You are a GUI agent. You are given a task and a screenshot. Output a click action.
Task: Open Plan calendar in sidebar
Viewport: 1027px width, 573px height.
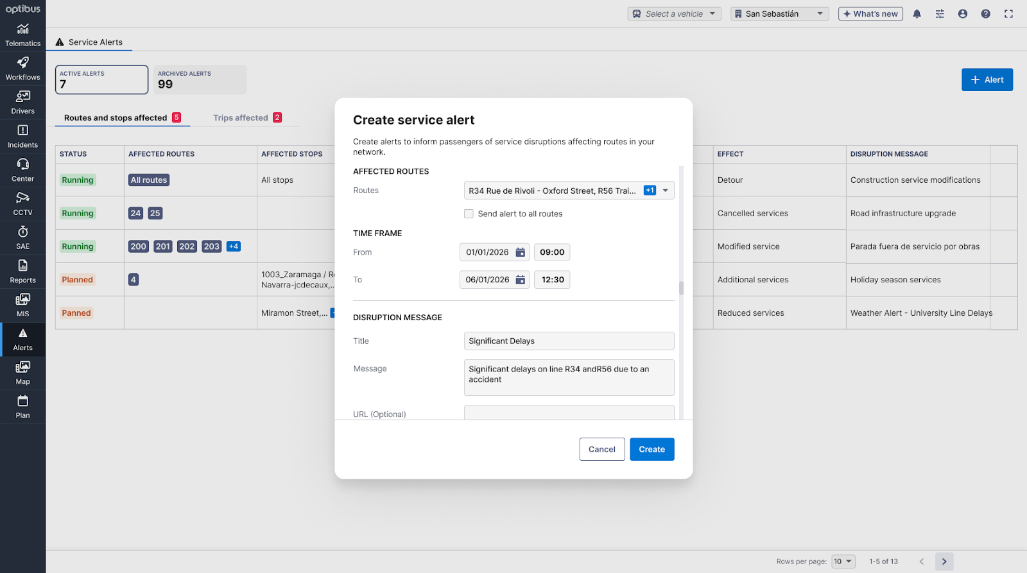click(22, 407)
